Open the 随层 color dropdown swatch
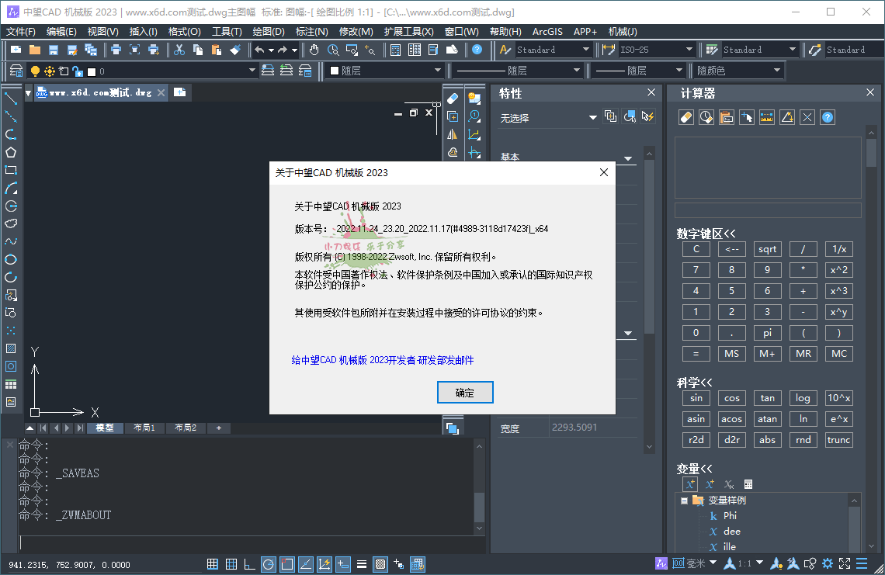This screenshot has height=575, width=885. coord(384,71)
